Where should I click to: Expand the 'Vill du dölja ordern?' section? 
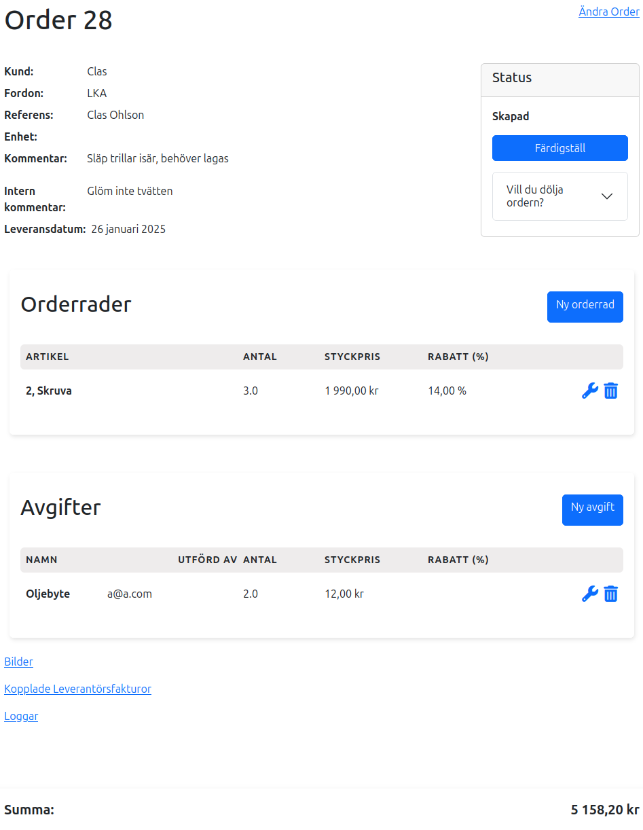pos(559,196)
